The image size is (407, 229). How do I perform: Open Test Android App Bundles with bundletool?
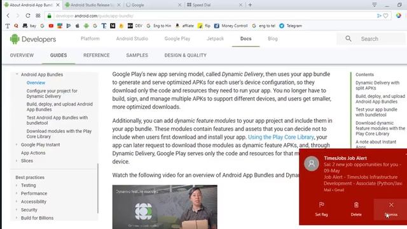coord(57,120)
